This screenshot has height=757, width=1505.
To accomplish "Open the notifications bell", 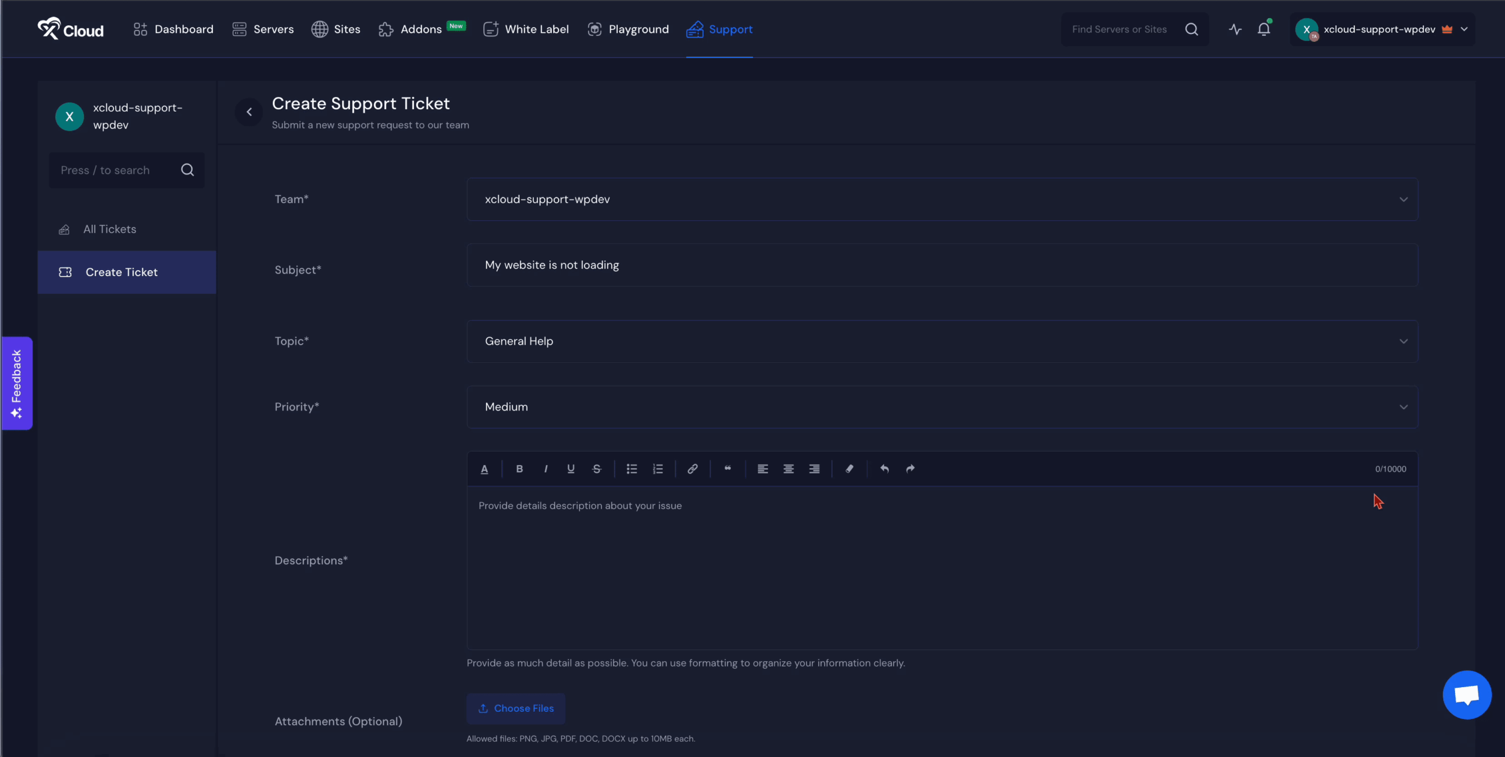I will click(x=1263, y=29).
